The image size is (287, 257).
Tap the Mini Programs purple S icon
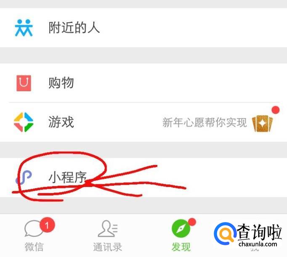click(24, 178)
